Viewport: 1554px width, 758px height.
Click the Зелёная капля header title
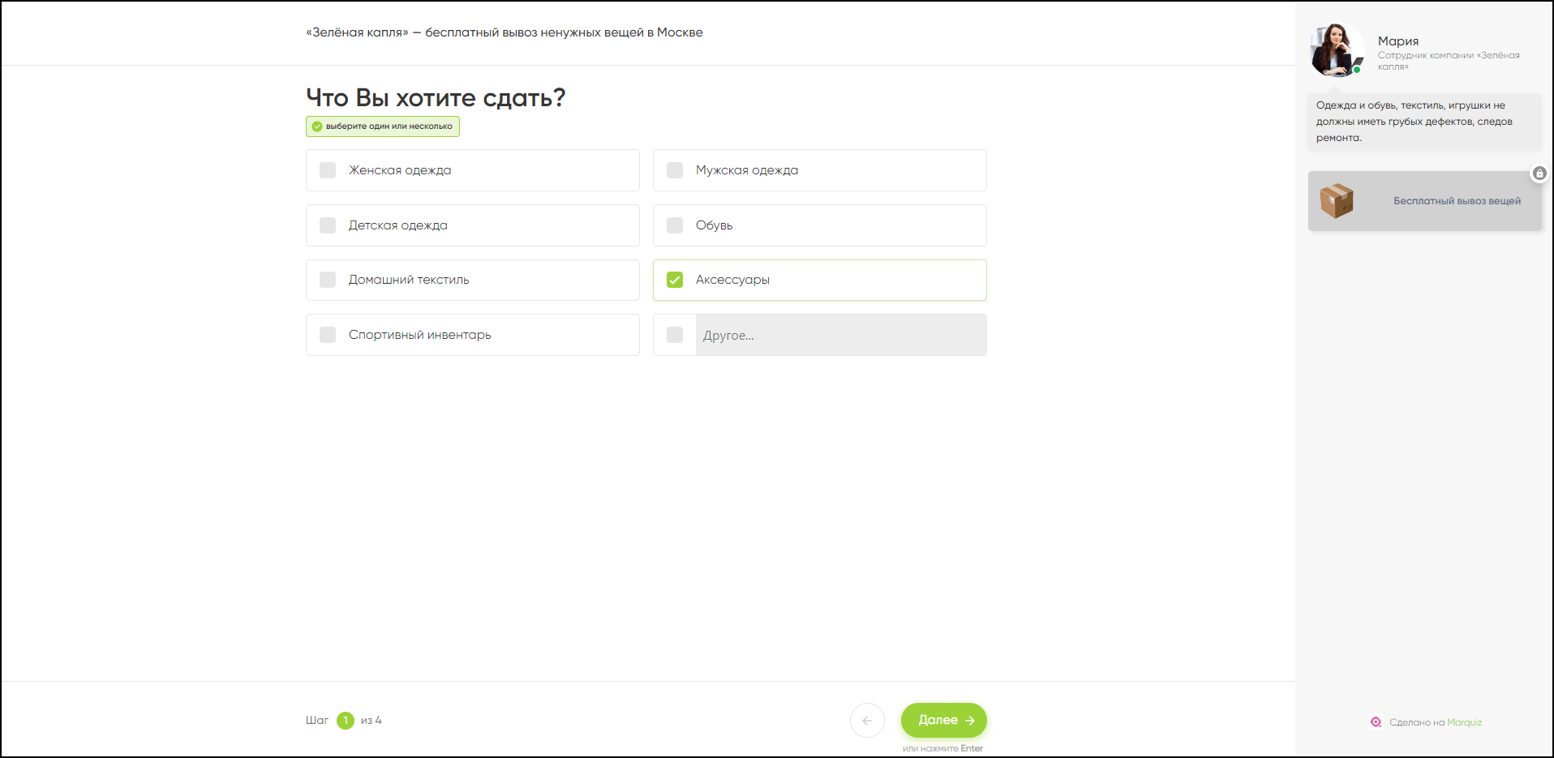pyautogui.click(x=504, y=32)
